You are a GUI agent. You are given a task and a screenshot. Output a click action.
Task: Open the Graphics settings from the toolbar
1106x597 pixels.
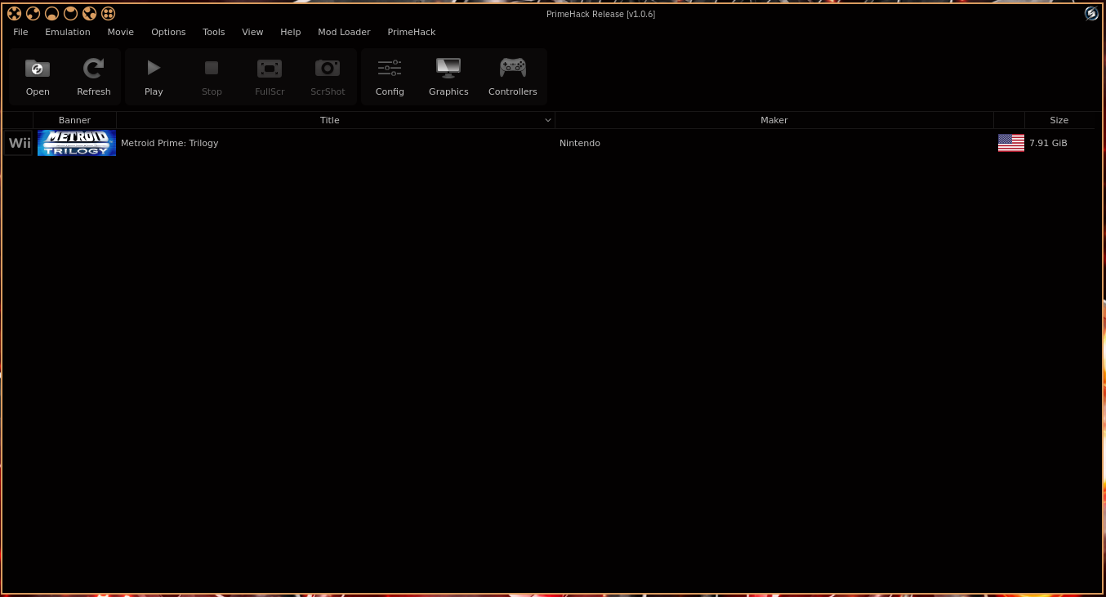click(448, 77)
